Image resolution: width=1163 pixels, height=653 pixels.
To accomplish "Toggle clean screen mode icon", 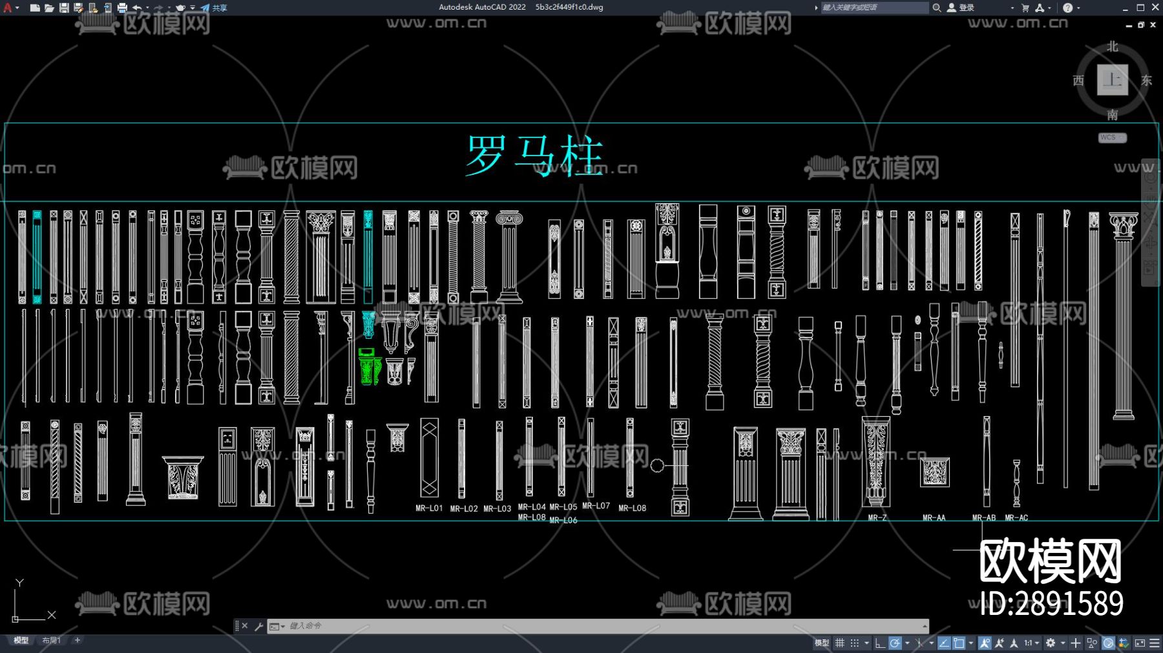I will (x=1140, y=643).
